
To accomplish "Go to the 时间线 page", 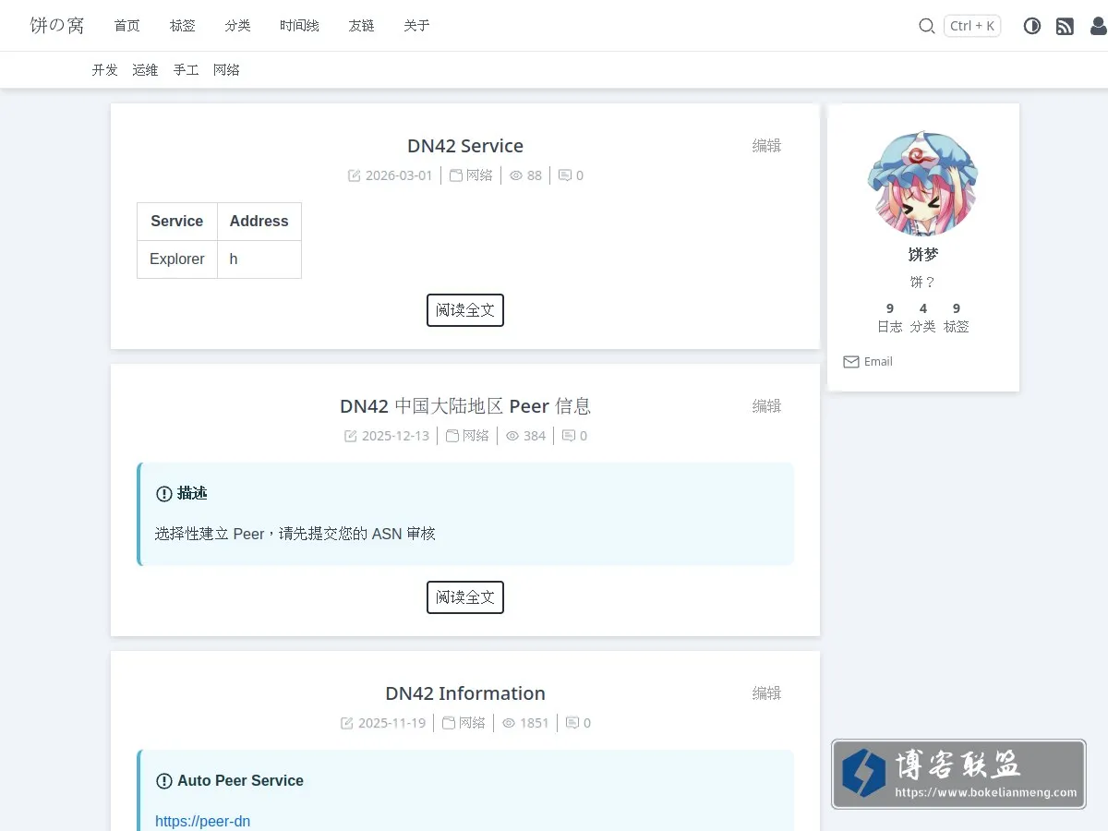I will tap(299, 26).
